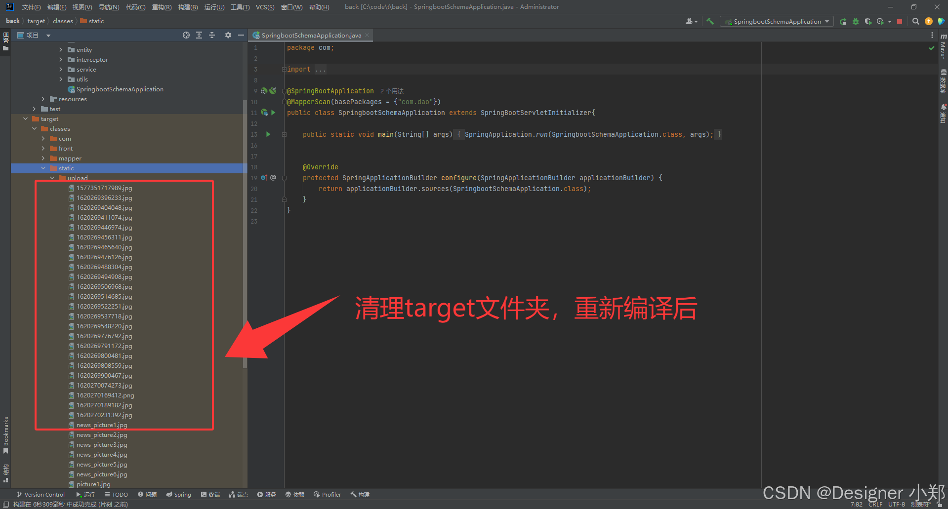
Task: Expand the folded import block
Action: 284,70
